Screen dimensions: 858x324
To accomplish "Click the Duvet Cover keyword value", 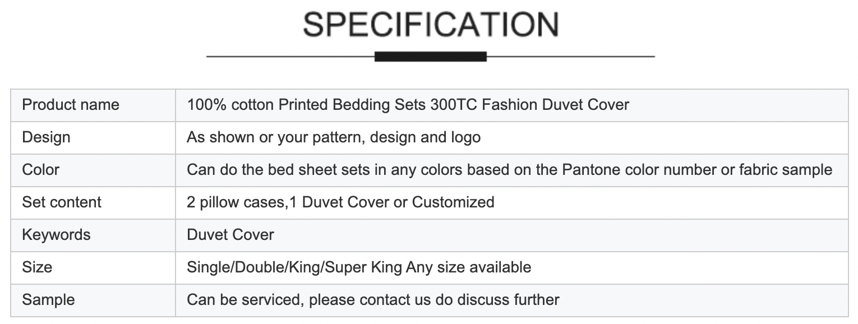I will click(230, 235).
